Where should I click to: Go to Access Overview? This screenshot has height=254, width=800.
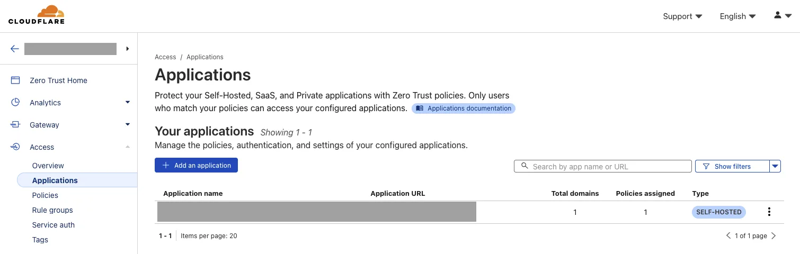(48, 166)
